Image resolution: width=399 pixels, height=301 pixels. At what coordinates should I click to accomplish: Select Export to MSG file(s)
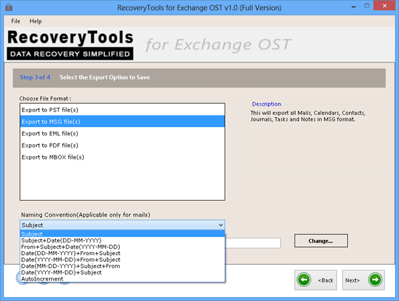click(x=122, y=122)
